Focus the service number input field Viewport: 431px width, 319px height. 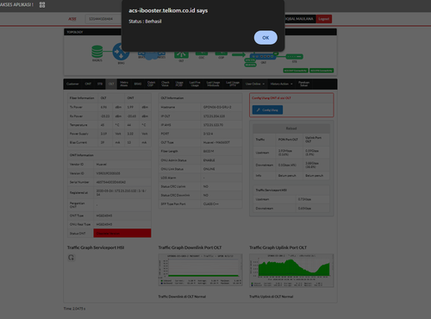[103, 19]
